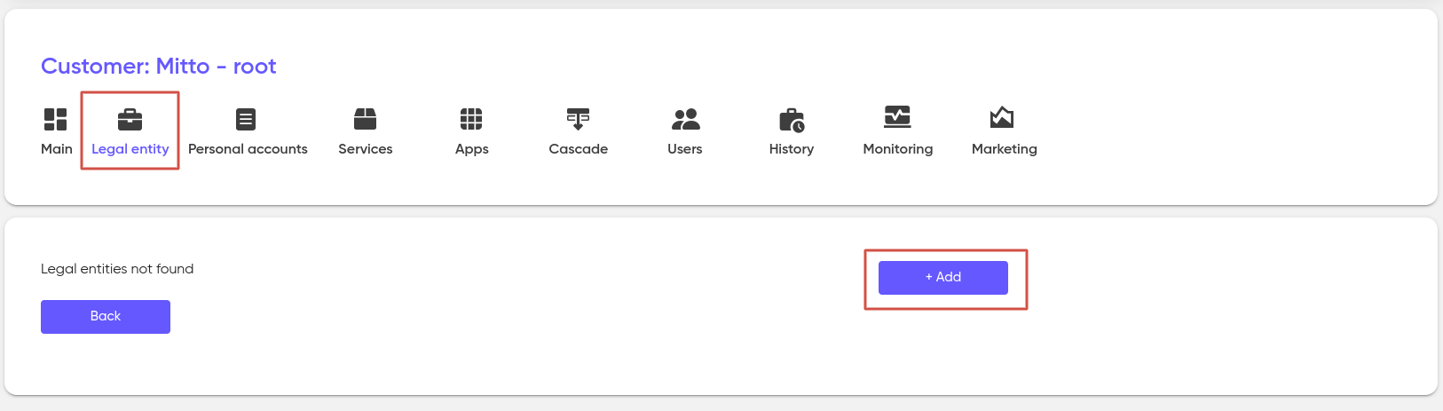The height and width of the screenshot is (411, 1443).
Task: Select the Cascade icon
Action: (x=578, y=119)
